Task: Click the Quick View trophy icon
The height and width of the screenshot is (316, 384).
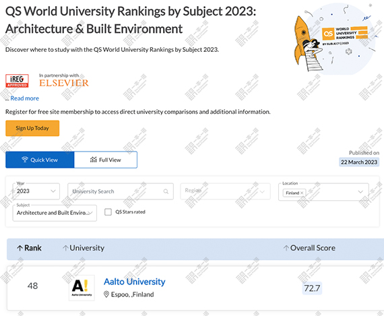Action: pos(25,160)
